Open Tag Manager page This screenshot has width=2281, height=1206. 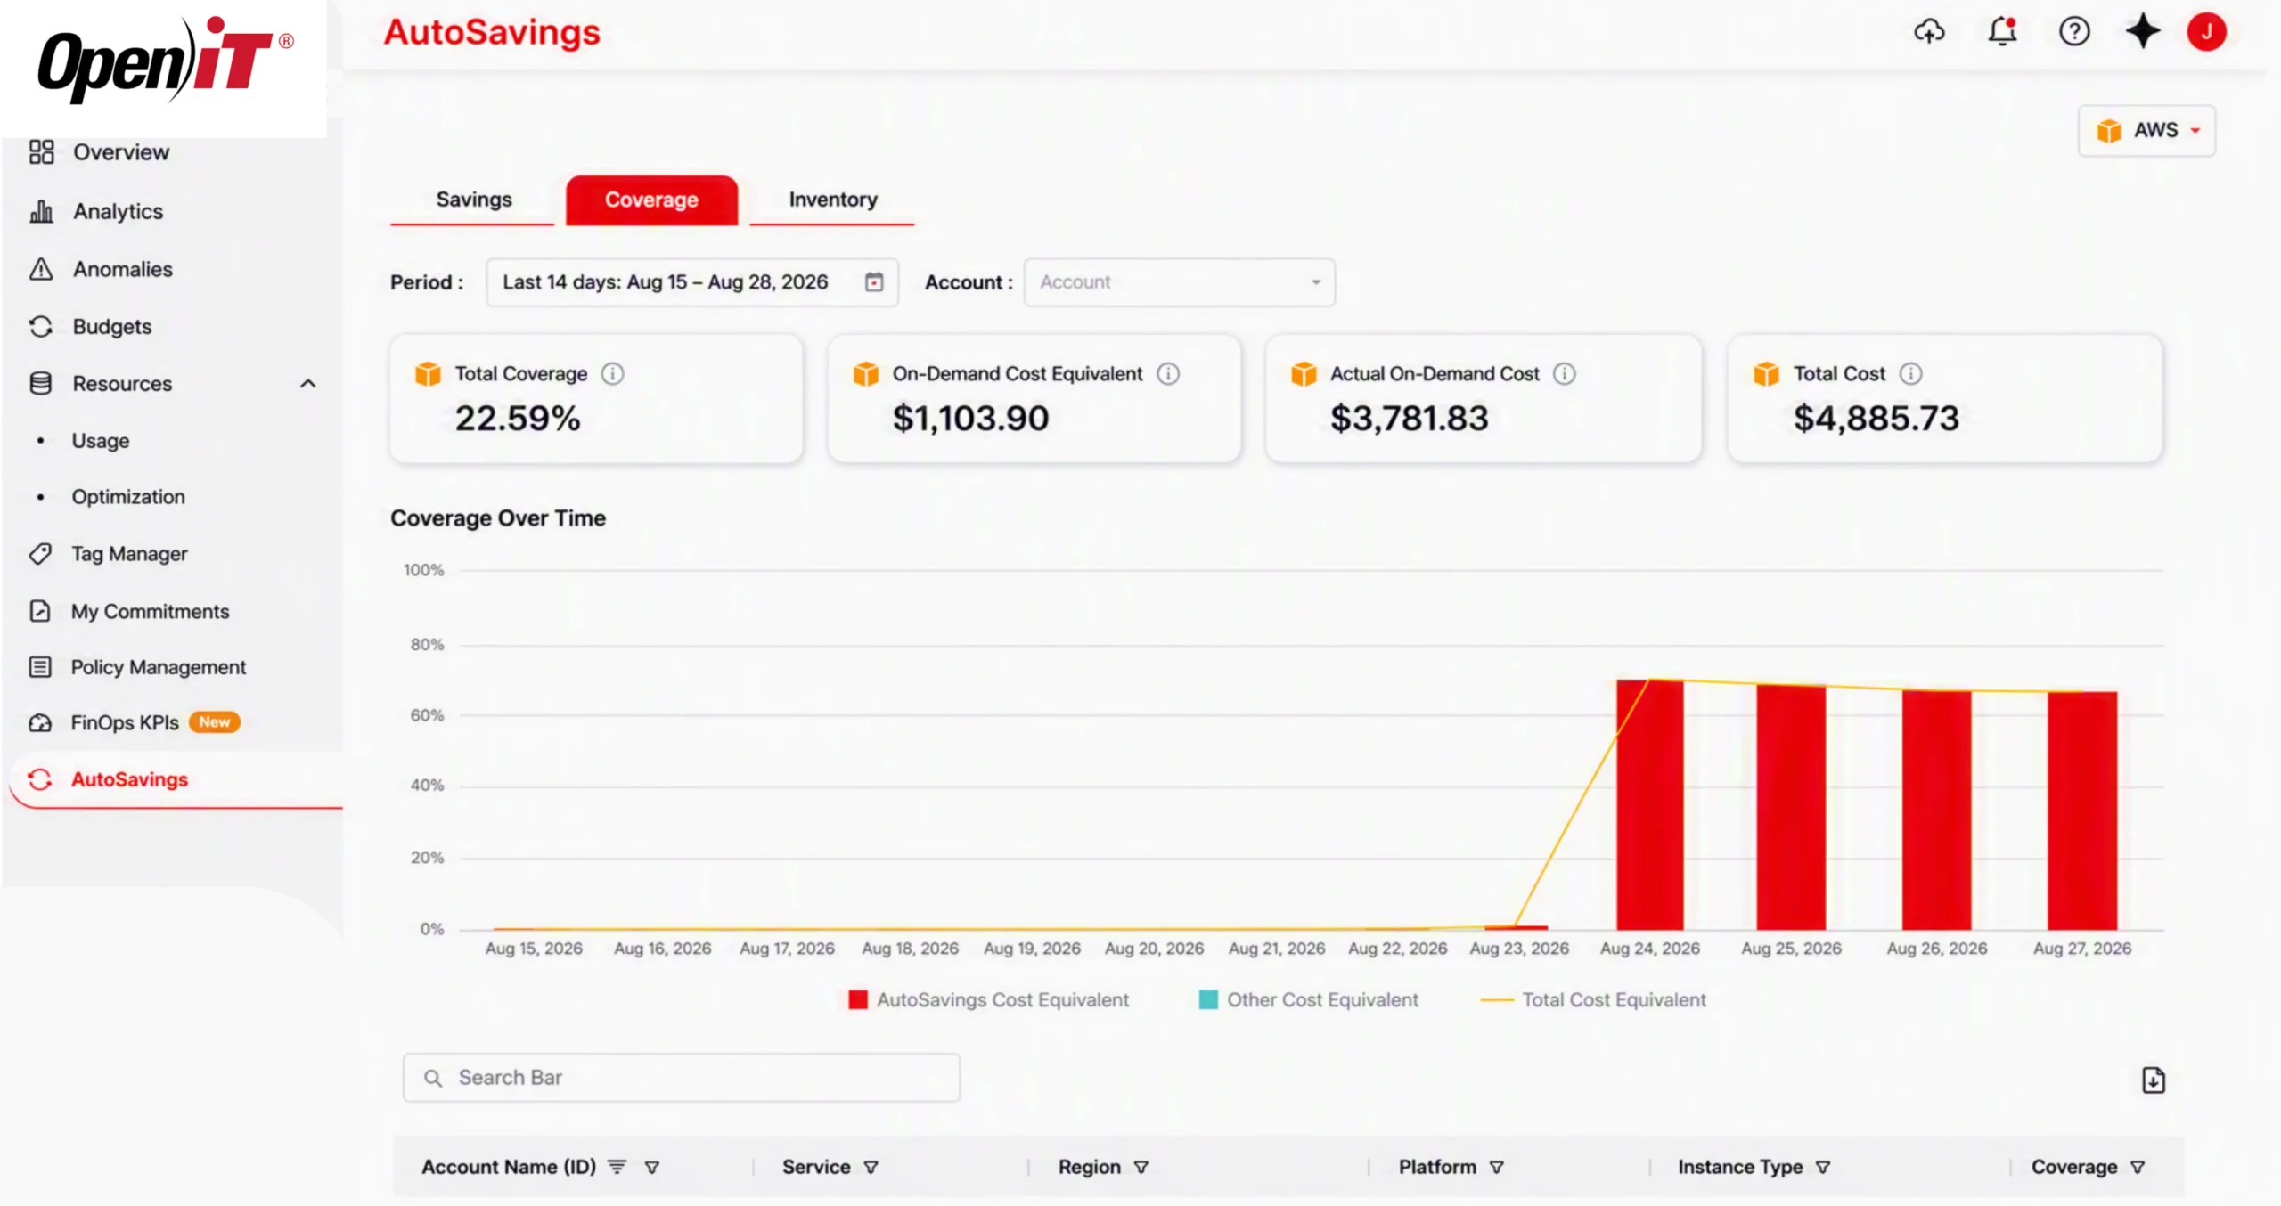129,554
